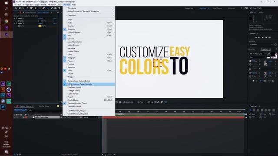Click the Character panel fill color swatch
This screenshot has height=156, width=278.
[x=273, y=54]
